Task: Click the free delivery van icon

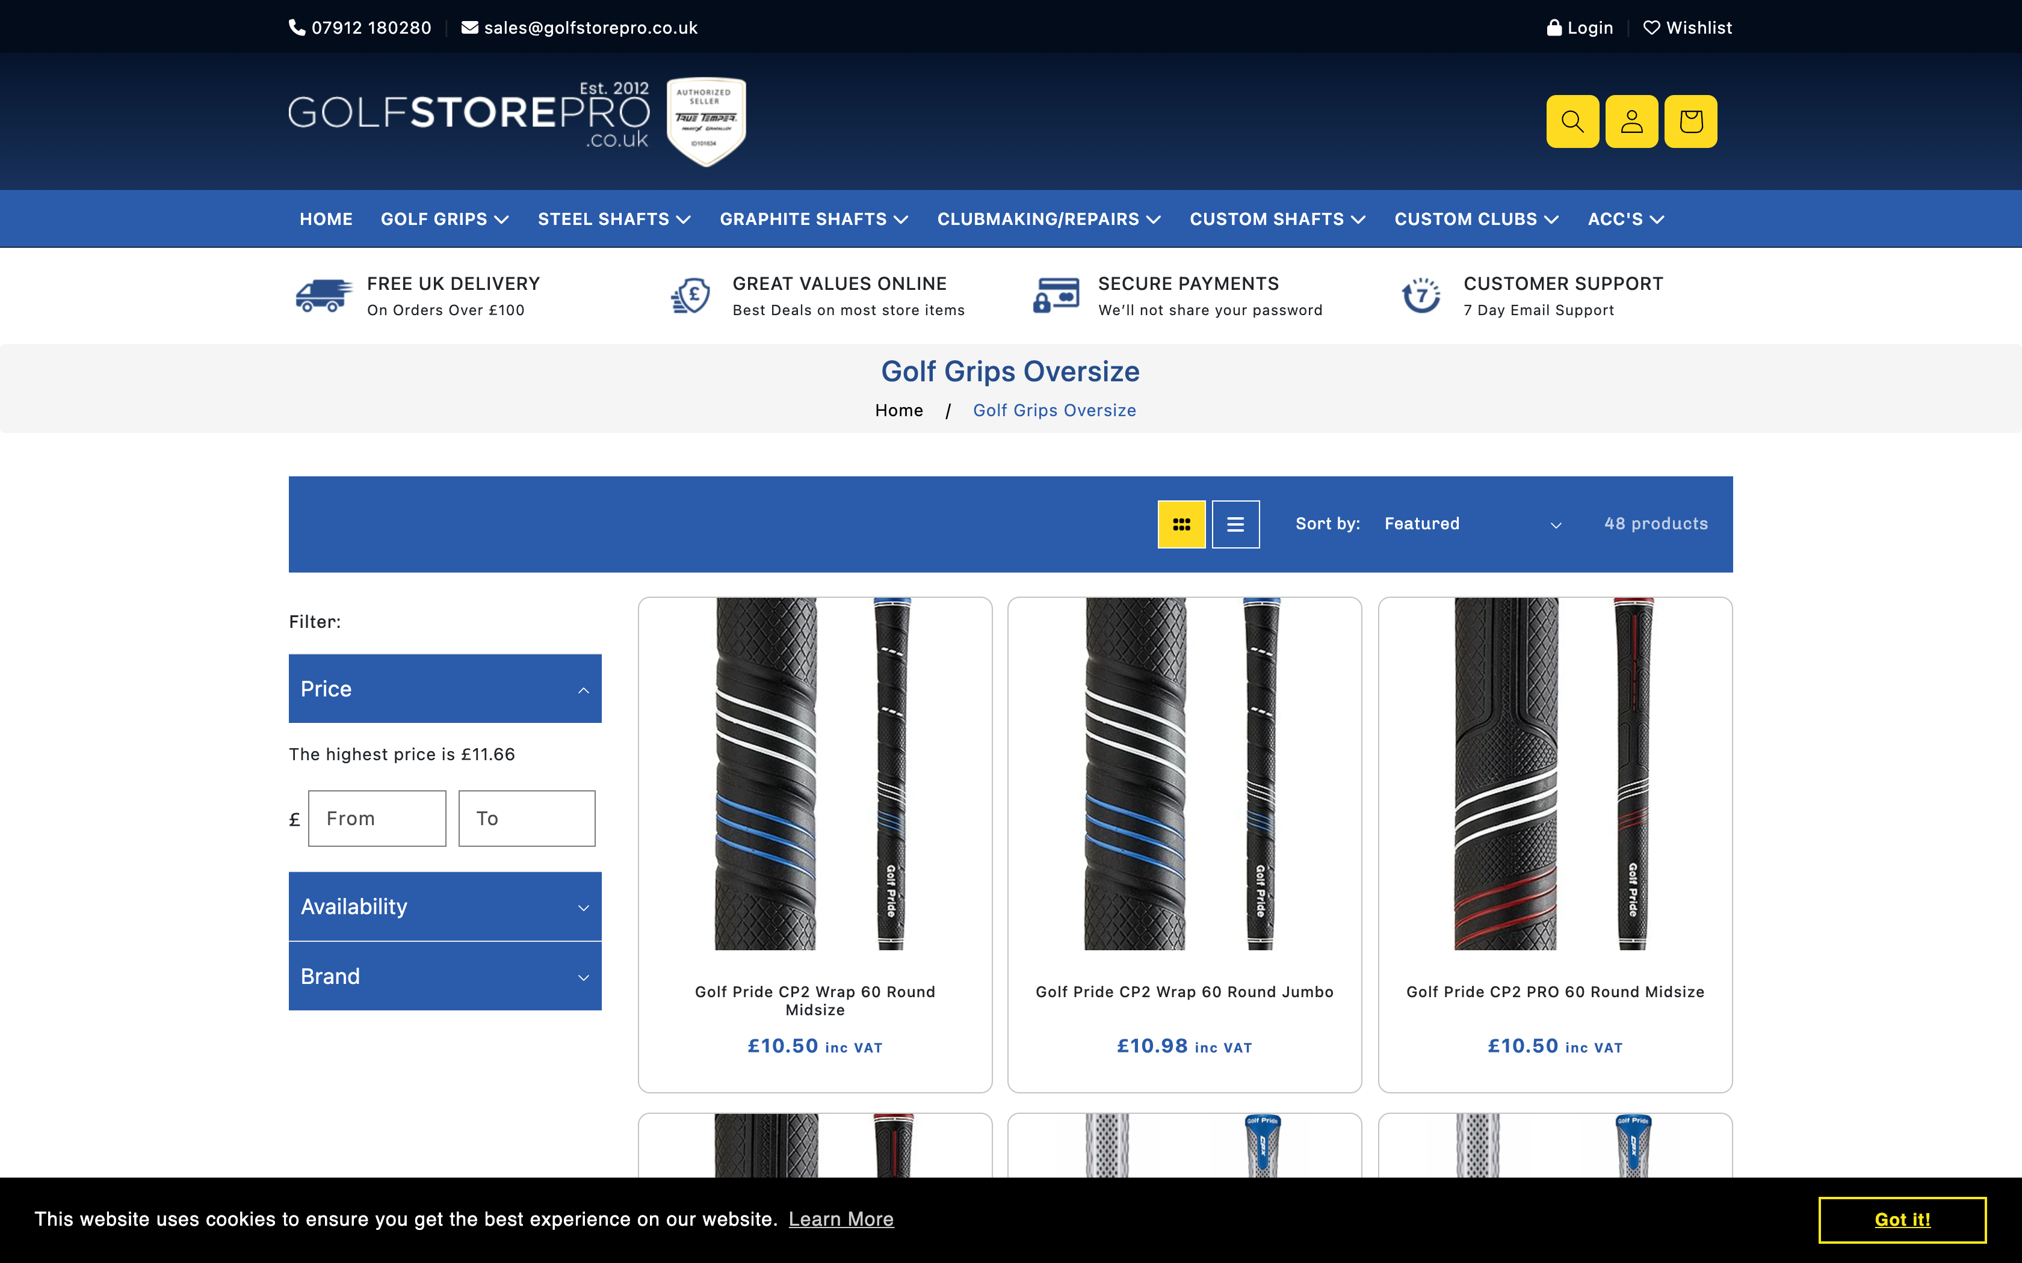Action: coord(323,296)
